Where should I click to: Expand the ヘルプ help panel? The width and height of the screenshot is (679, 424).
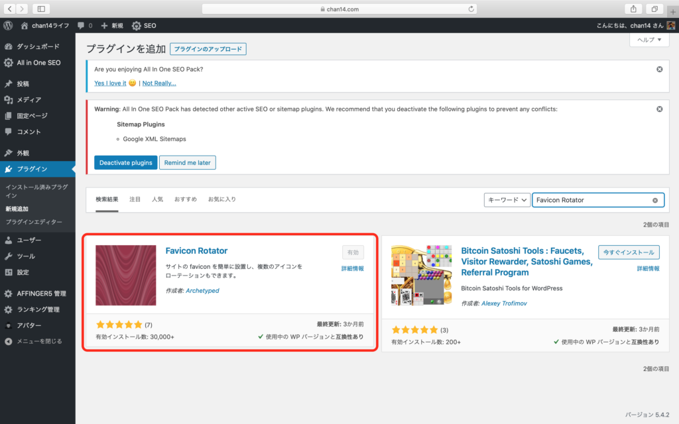pos(649,40)
